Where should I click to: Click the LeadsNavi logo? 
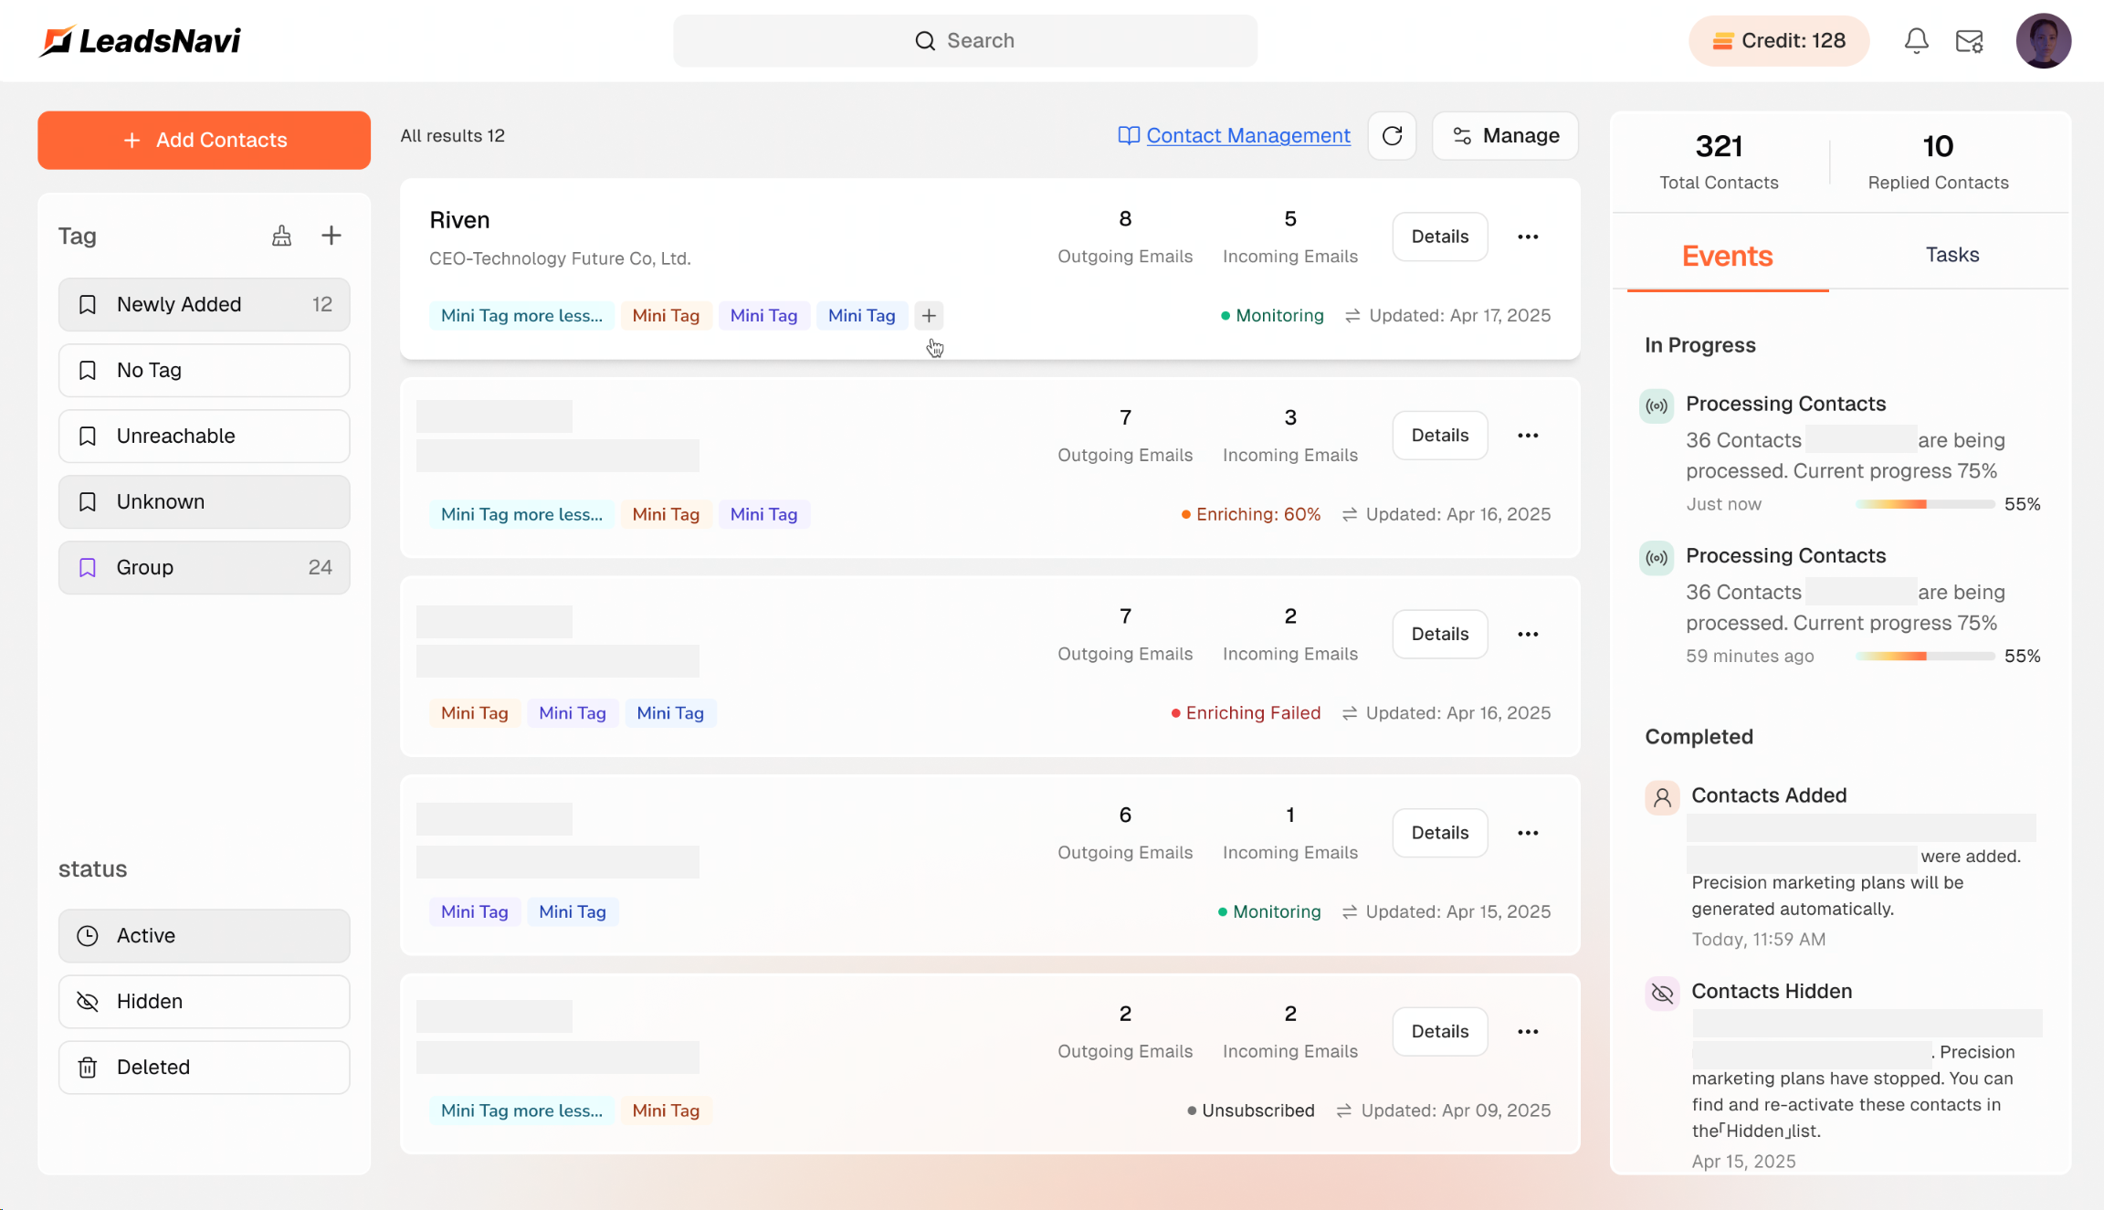[x=140, y=40]
